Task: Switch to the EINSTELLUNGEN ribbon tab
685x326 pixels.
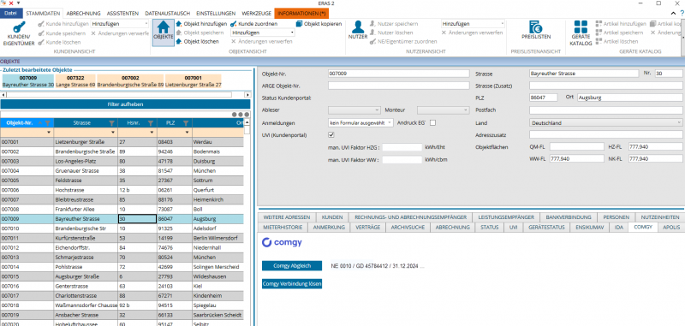Action: (x=216, y=14)
